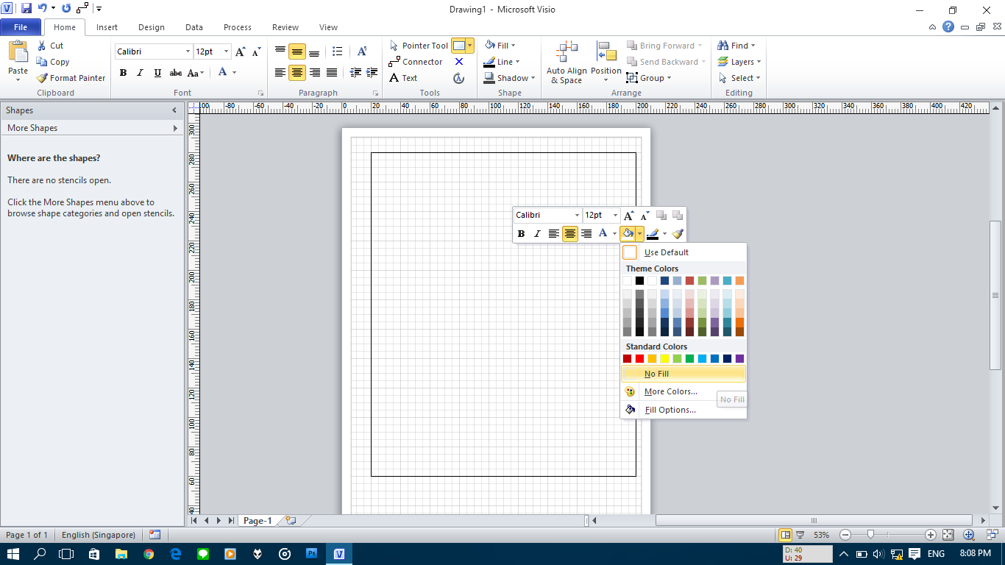This screenshot has width=1005, height=565.
Task: Open File Explorer from the taskbar
Action: click(x=121, y=553)
